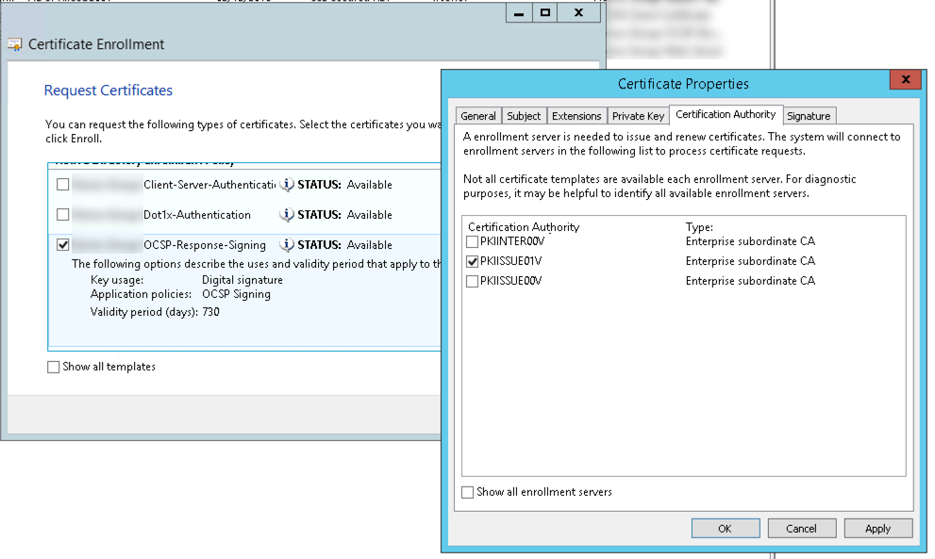The width and height of the screenshot is (935, 559).
Task: Check the Dot1x-Authentication template checkbox
Action: point(62,215)
